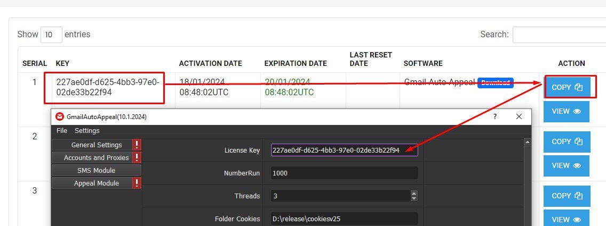Click the Folder Cookies path field
This screenshot has width=606, height=226.
345,219
